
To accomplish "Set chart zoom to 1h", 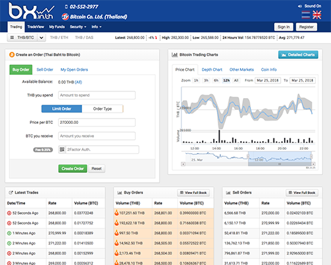I will tap(196, 80).
